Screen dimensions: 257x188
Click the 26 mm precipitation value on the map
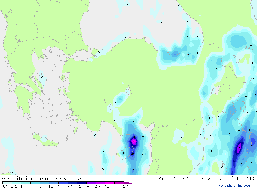[x=133, y=154]
